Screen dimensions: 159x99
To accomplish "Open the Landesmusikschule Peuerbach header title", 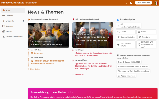I will tap(19, 3).
